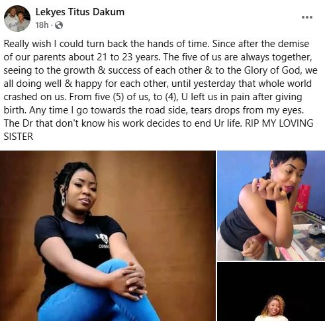The height and width of the screenshot is (321, 325).
Task: Click the globe public audience icon
Action: pos(59,25)
